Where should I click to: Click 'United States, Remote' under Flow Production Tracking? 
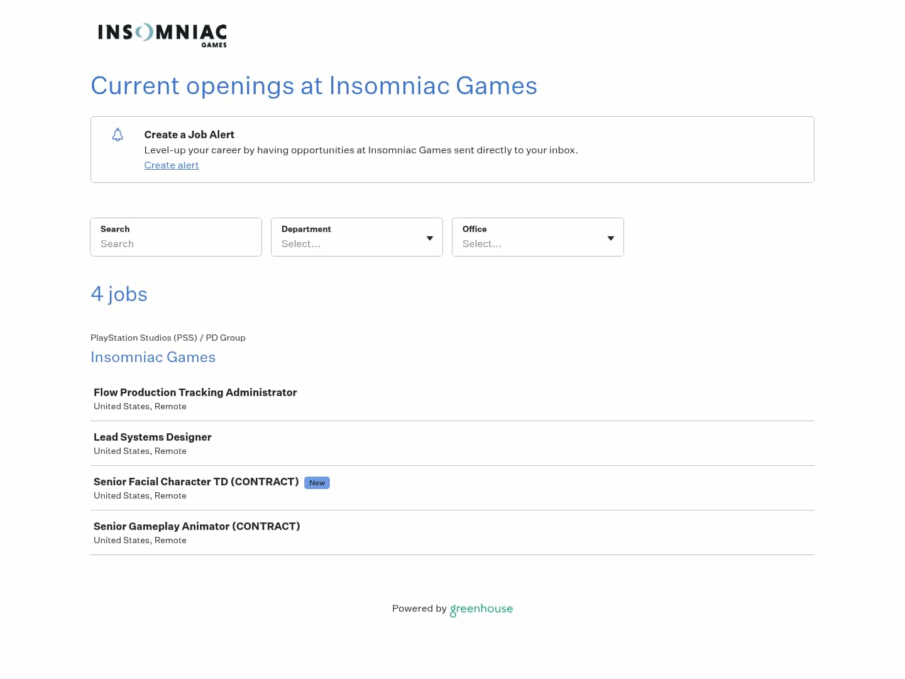(140, 406)
